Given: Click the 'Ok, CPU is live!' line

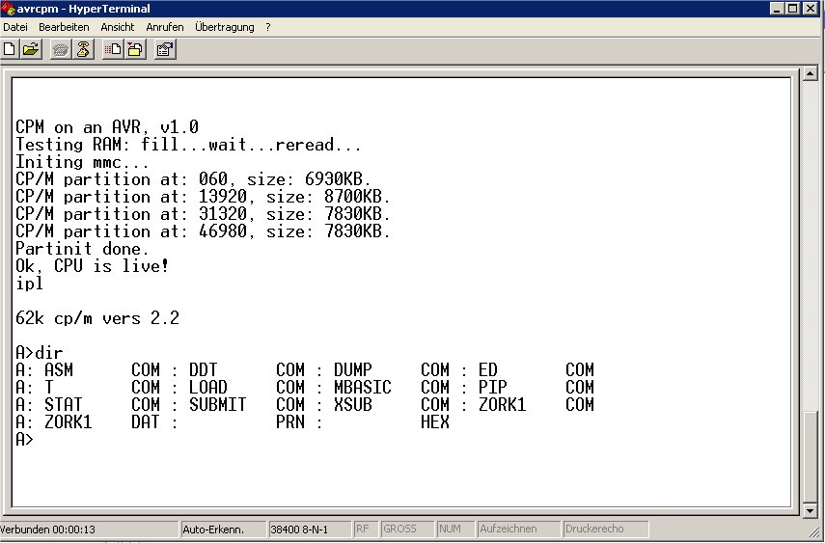Looking at the screenshot, I should [92, 265].
